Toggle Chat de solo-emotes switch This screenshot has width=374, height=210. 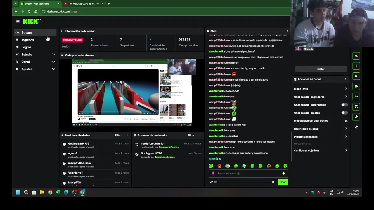click(x=344, y=113)
